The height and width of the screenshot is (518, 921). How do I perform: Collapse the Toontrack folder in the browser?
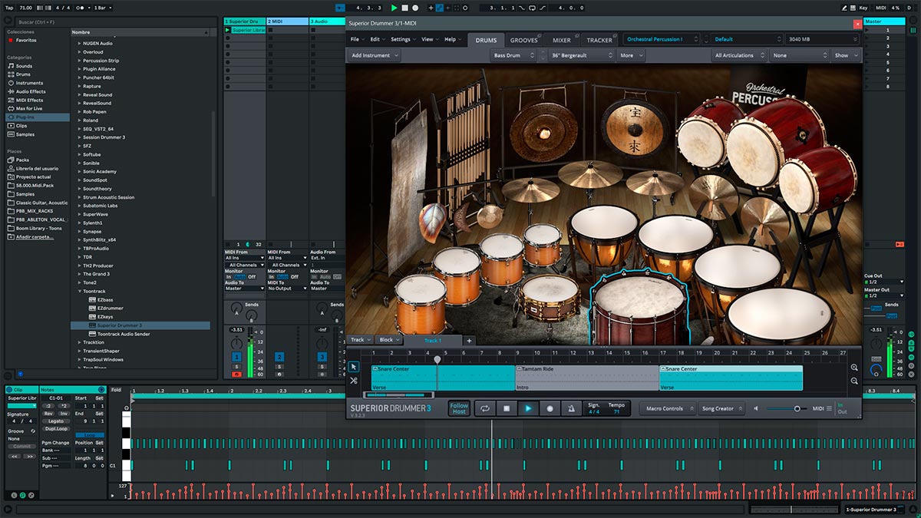79,291
